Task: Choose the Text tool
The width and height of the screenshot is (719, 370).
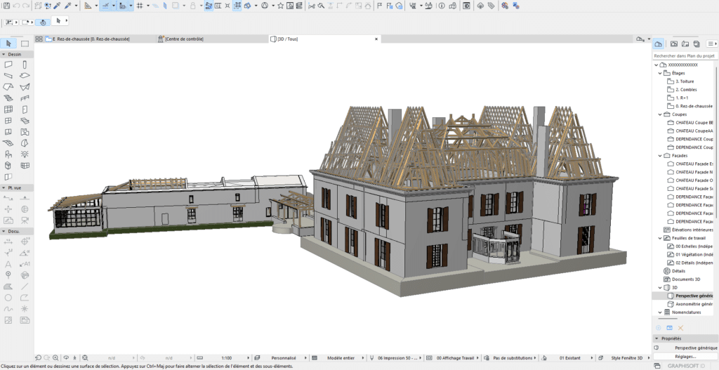Action: [8, 264]
